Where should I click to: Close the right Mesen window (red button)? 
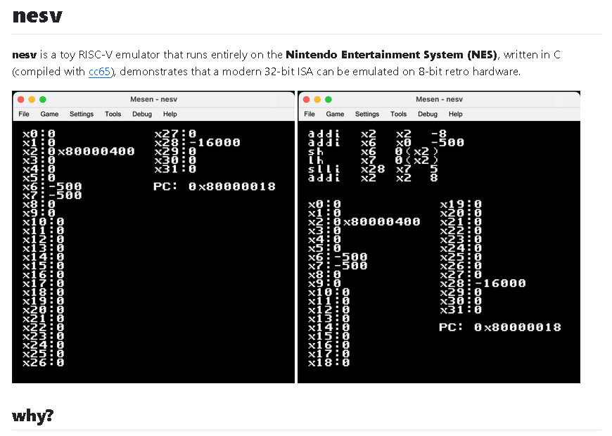click(307, 100)
